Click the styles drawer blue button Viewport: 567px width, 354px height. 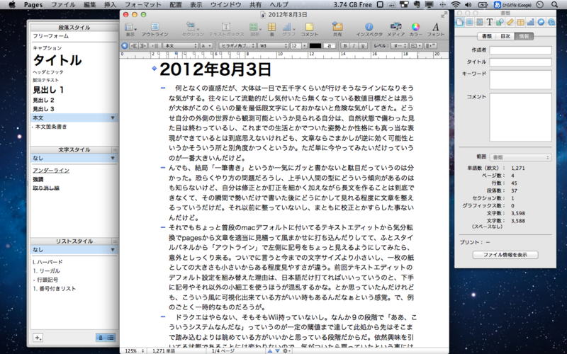pos(125,46)
